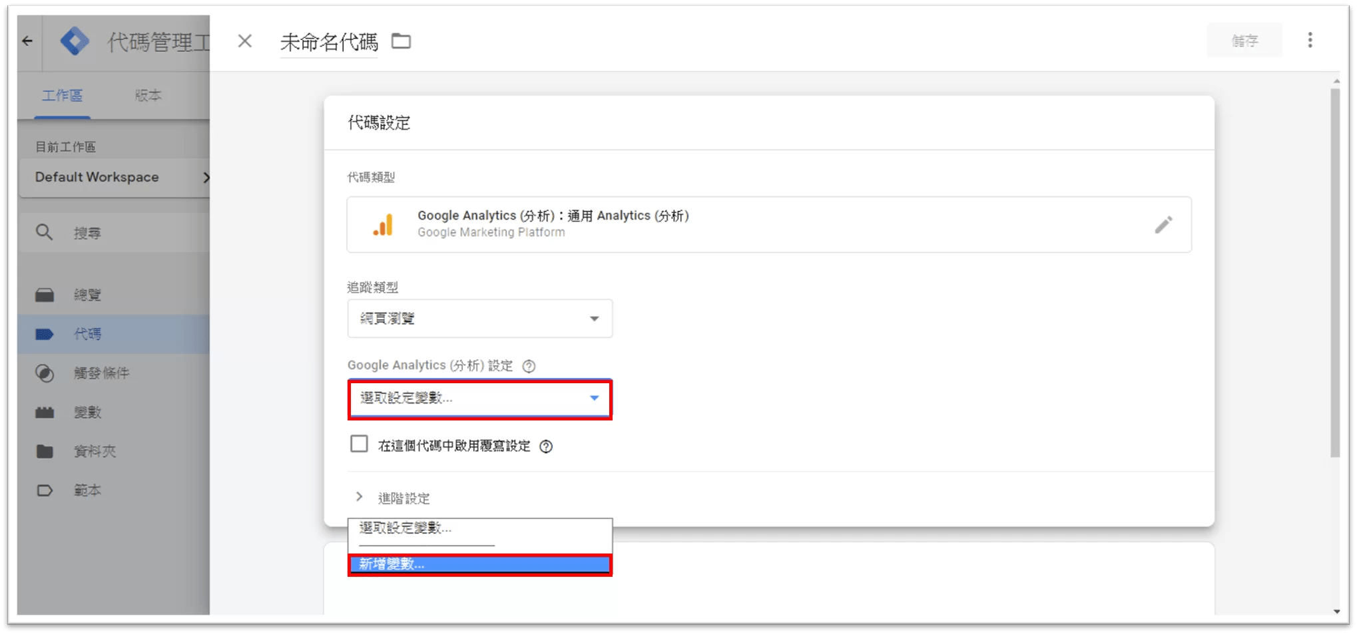
Task: Enable 在這個代碼中啟用覆寫設定 checkbox
Action: point(359,444)
